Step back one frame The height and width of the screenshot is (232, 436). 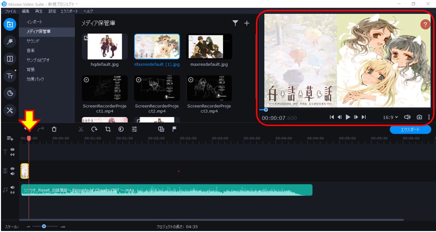(339, 117)
